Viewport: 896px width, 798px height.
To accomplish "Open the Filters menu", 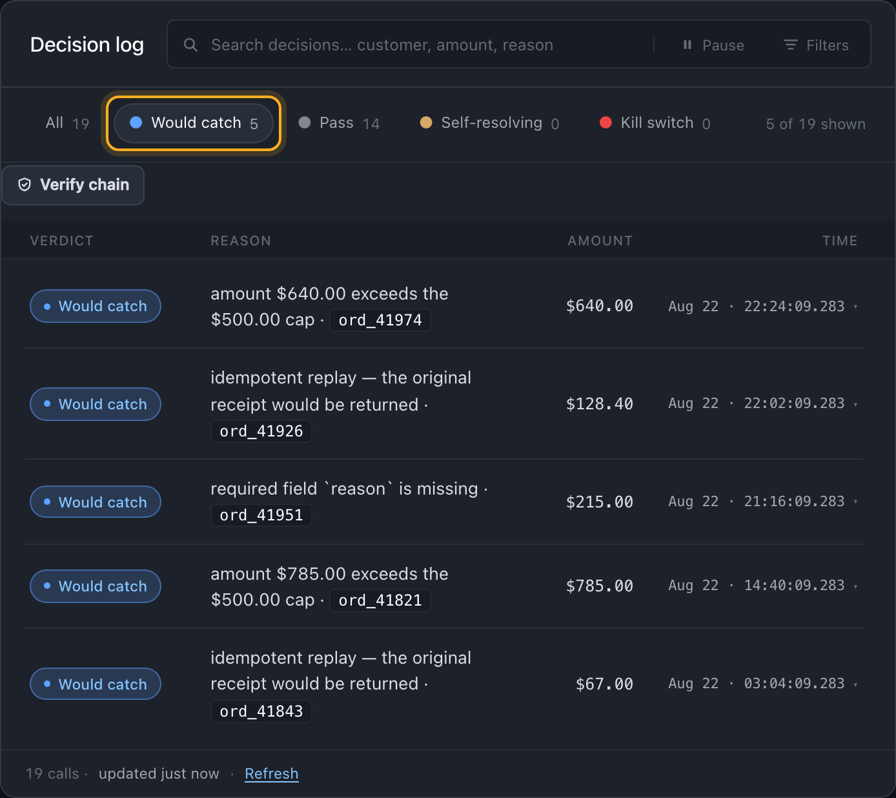I will pos(816,45).
